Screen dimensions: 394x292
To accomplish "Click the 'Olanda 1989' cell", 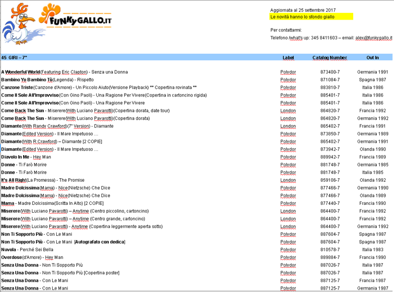I will [x=373, y=196].
